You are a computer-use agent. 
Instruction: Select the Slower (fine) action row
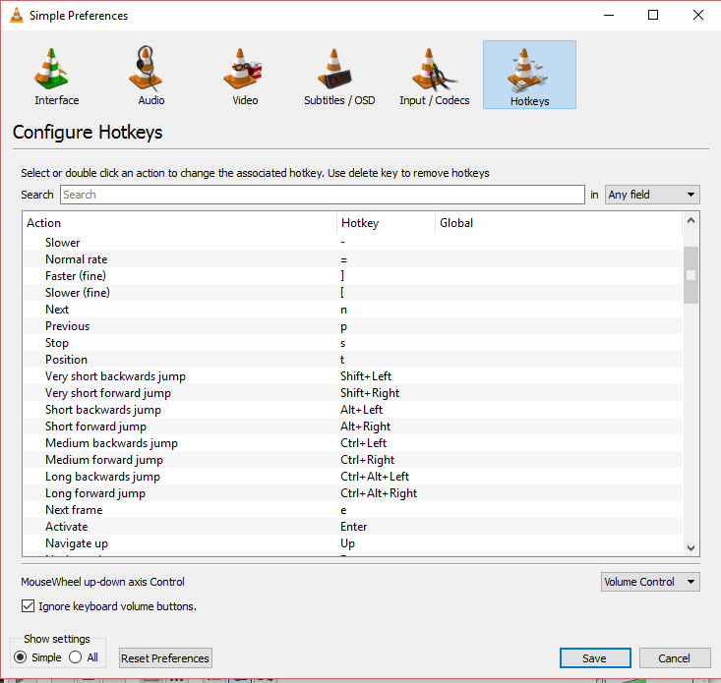coord(353,293)
